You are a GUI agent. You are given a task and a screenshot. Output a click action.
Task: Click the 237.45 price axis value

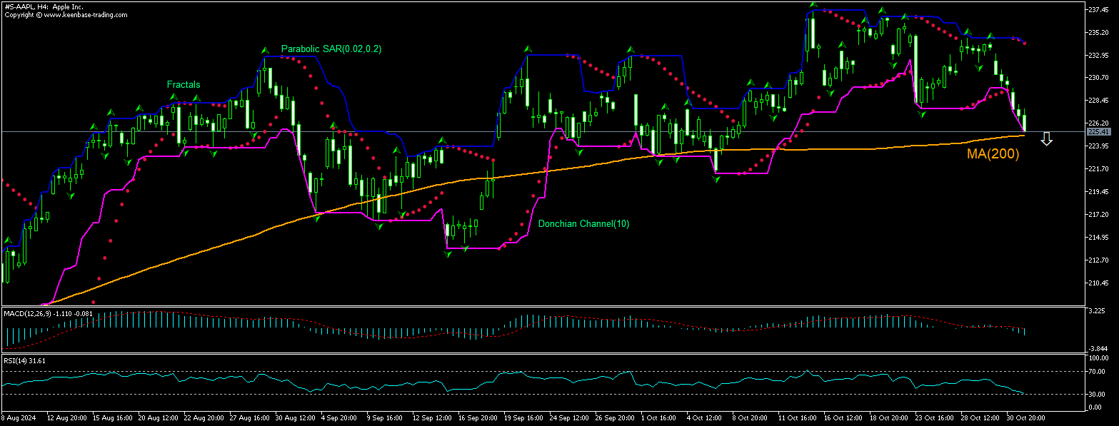click(x=1098, y=10)
